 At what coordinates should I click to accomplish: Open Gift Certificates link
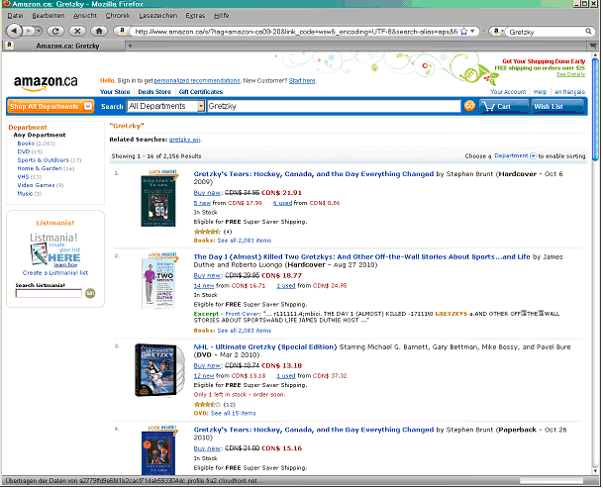point(201,92)
